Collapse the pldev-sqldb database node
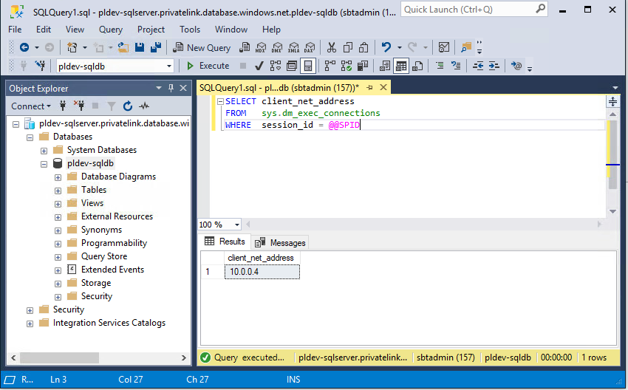 [x=44, y=164]
